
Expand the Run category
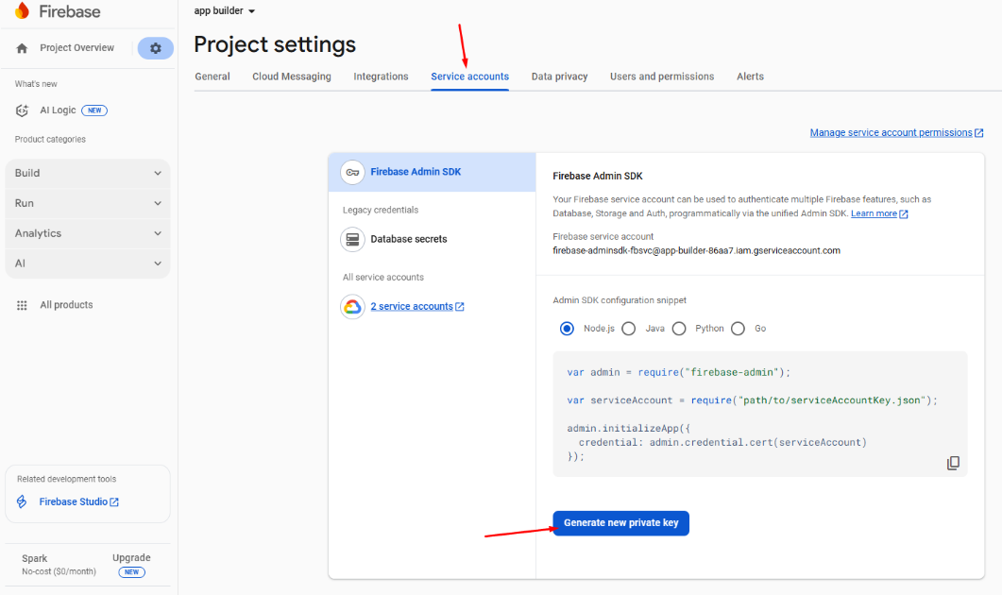88,203
